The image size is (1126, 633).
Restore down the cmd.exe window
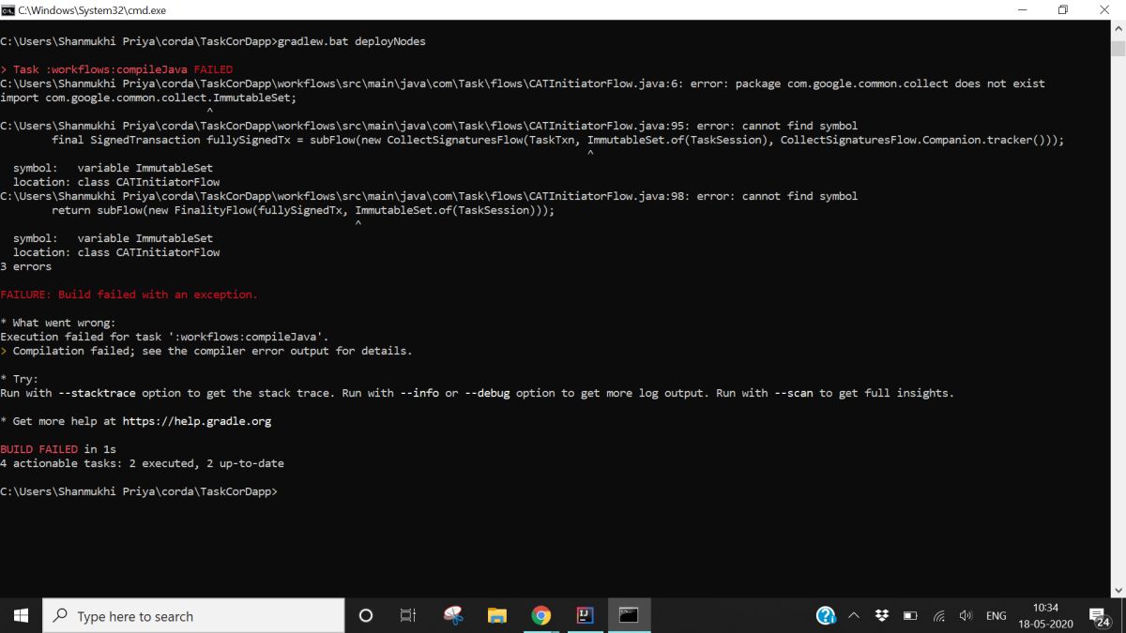pos(1062,9)
